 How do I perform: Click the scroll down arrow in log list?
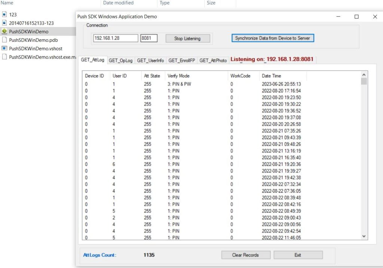(364, 236)
